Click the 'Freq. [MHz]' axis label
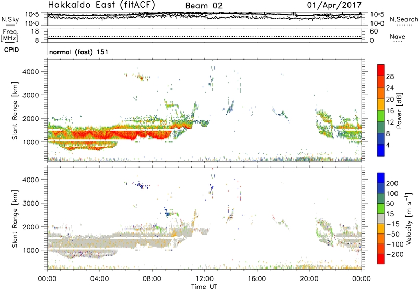418x290 pixels. (x=10, y=35)
